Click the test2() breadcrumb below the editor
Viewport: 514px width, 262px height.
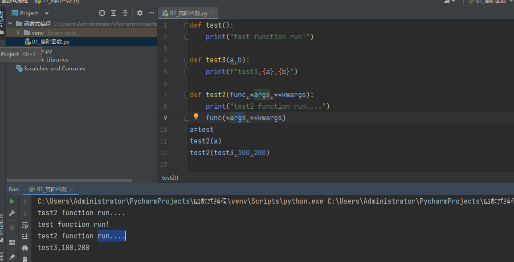(x=170, y=178)
